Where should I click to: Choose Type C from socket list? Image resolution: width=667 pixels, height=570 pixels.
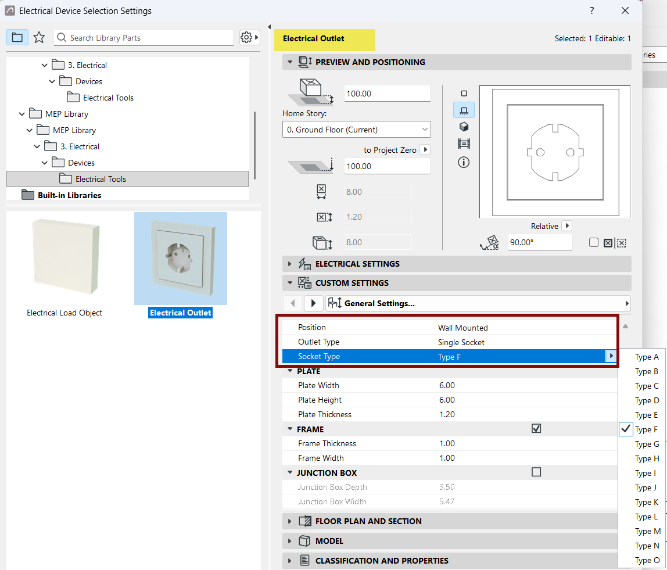(647, 386)
